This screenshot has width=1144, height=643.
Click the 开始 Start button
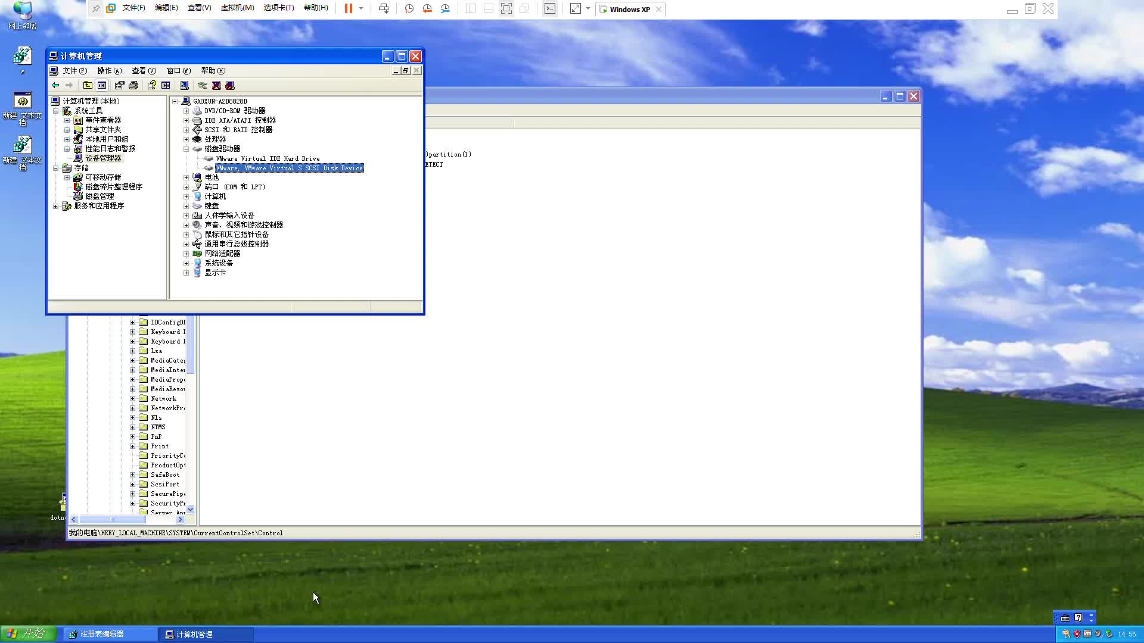pos(28,634)
